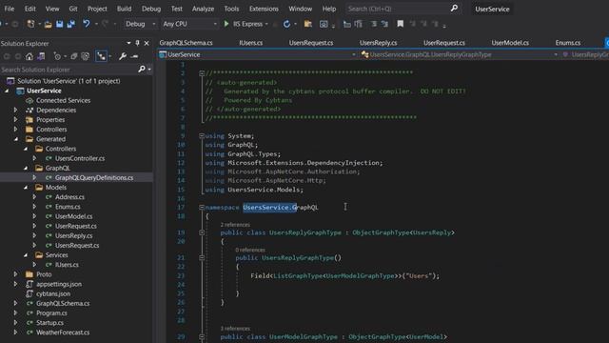The width and height of the screenshot is (609, 343).
Task: Collapse the GraphQL folder
Action: pos(26,168)
